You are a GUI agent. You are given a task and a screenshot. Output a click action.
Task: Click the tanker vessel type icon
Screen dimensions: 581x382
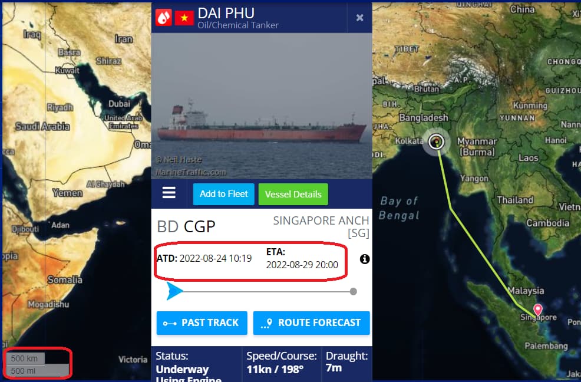click(x=163, y=17)
